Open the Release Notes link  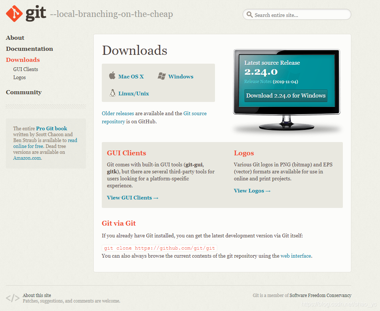tap(258, 82)
